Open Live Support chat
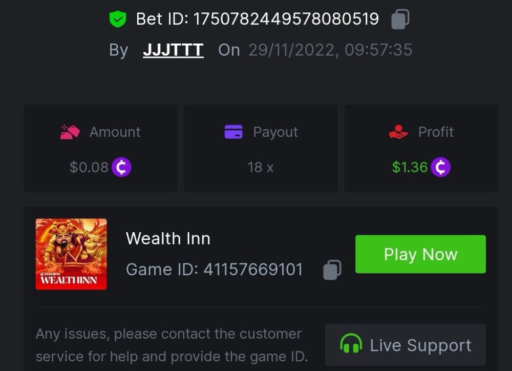The width and height of the screenshot is (512, 371). point(405,345)
